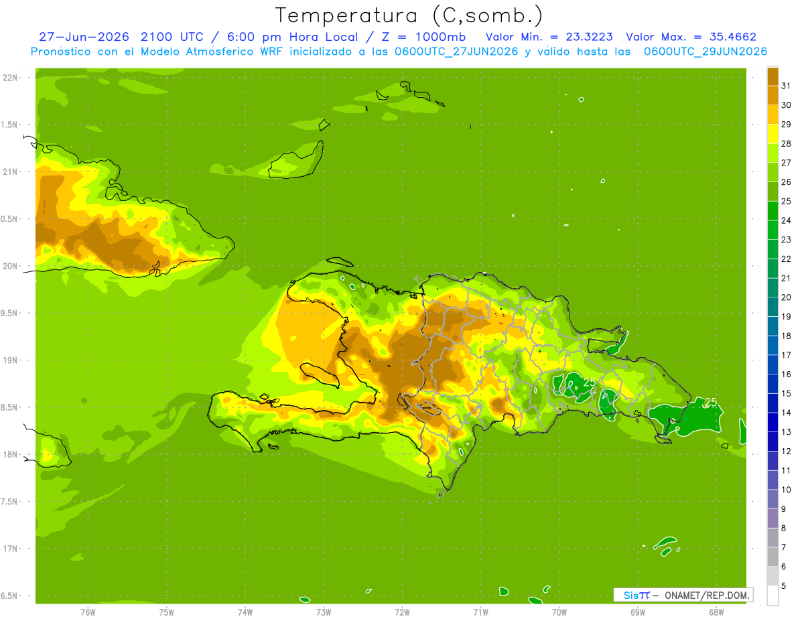
Task: Click the white legend band below 5
Action: (773, 595)
